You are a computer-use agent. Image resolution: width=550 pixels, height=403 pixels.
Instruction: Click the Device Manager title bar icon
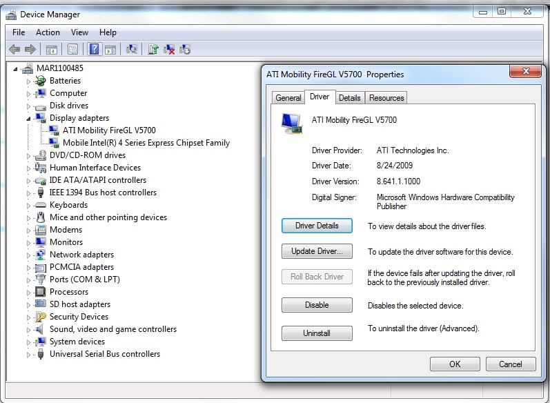[11, 14]
